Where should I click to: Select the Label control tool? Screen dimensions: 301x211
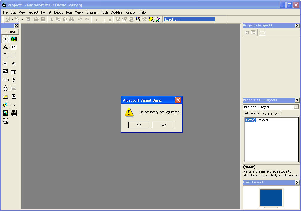click(5, 47)
